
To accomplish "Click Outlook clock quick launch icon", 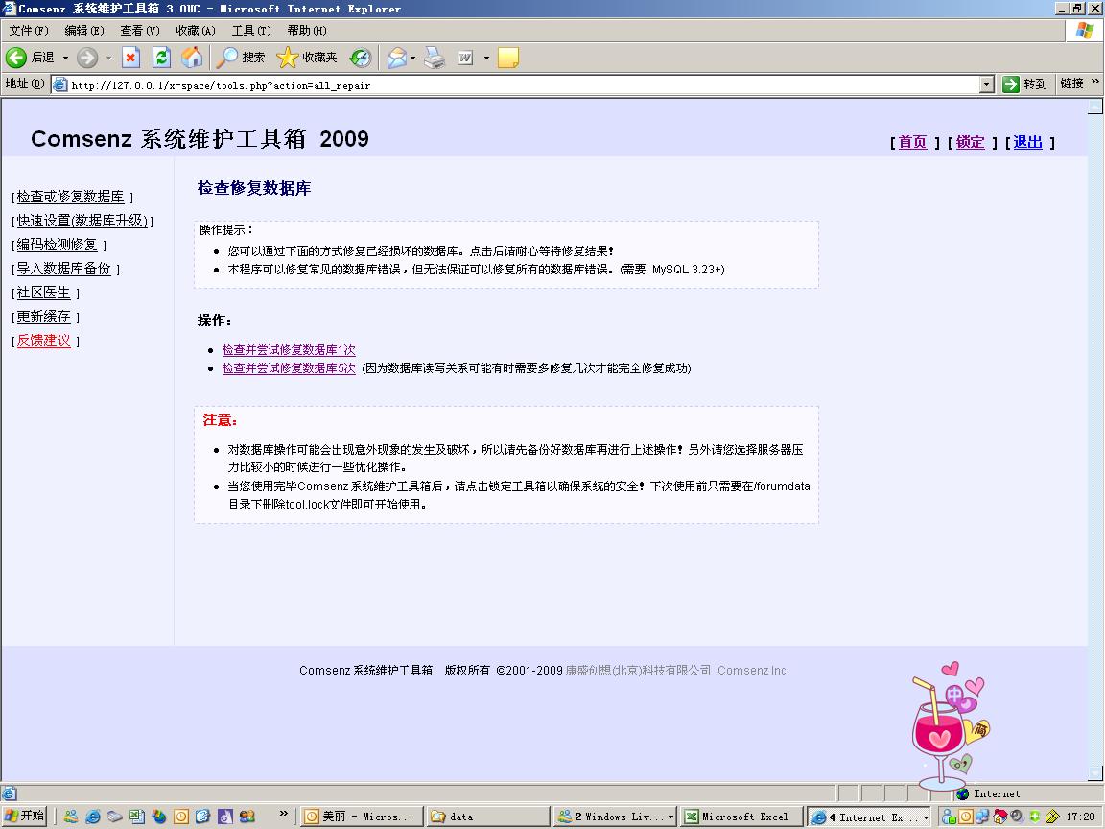I will pyautogui.click(x=181, y=817).
